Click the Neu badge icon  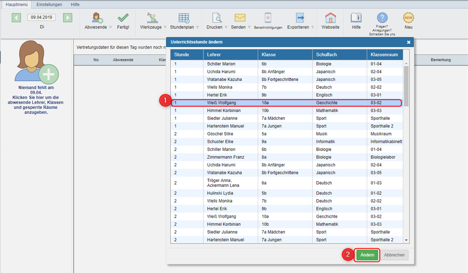tap(408, 18)
